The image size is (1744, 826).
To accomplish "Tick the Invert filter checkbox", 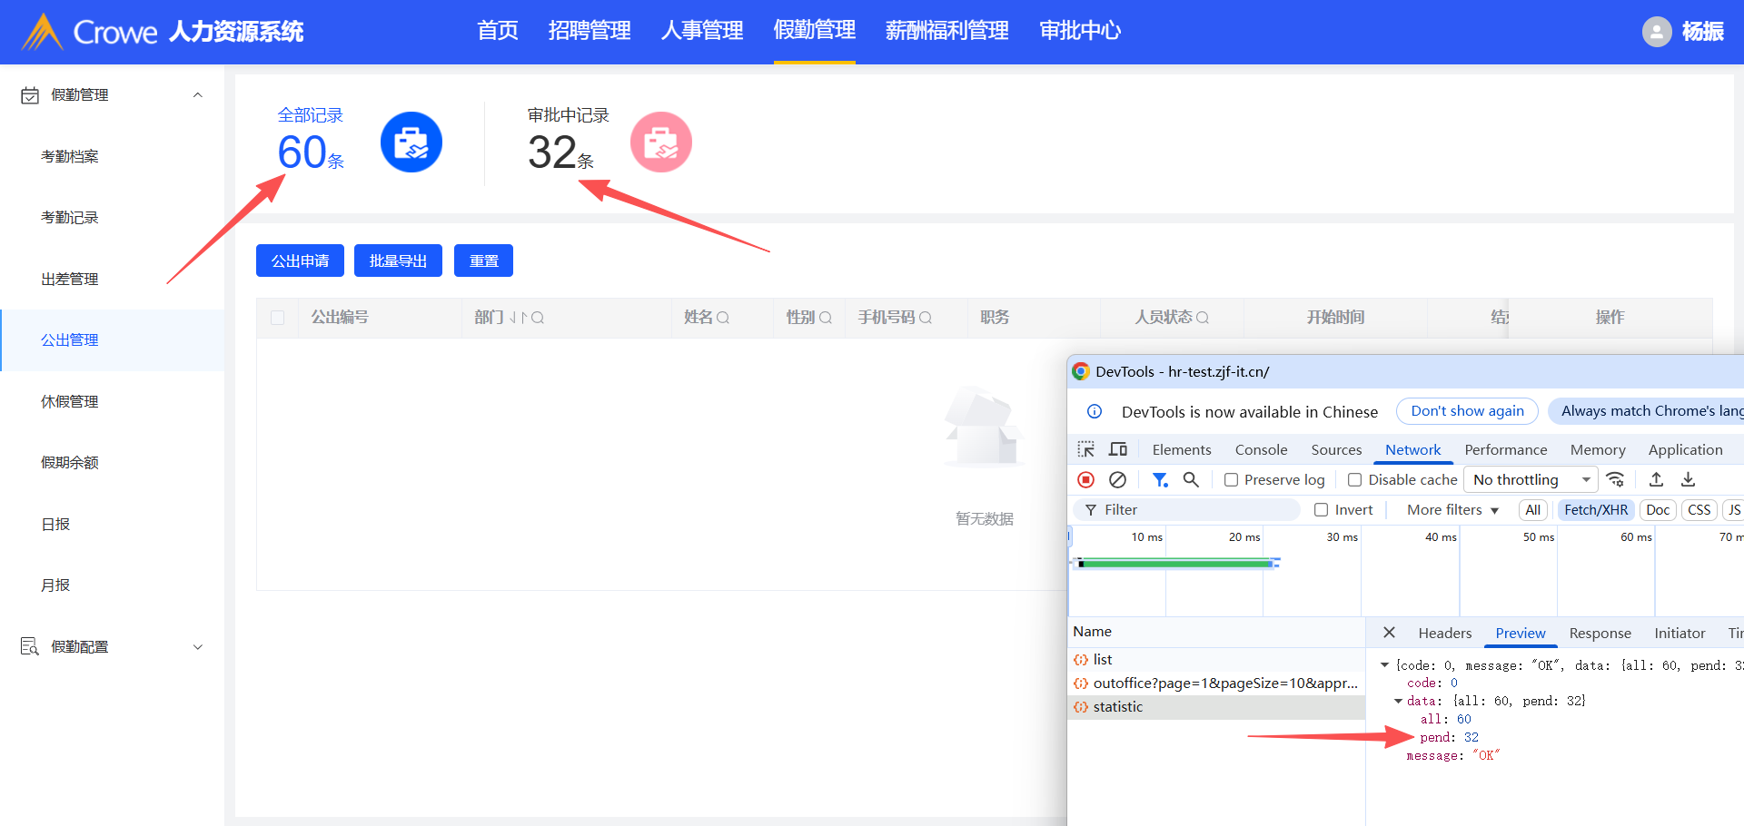I will click(x=1322, y=510).
